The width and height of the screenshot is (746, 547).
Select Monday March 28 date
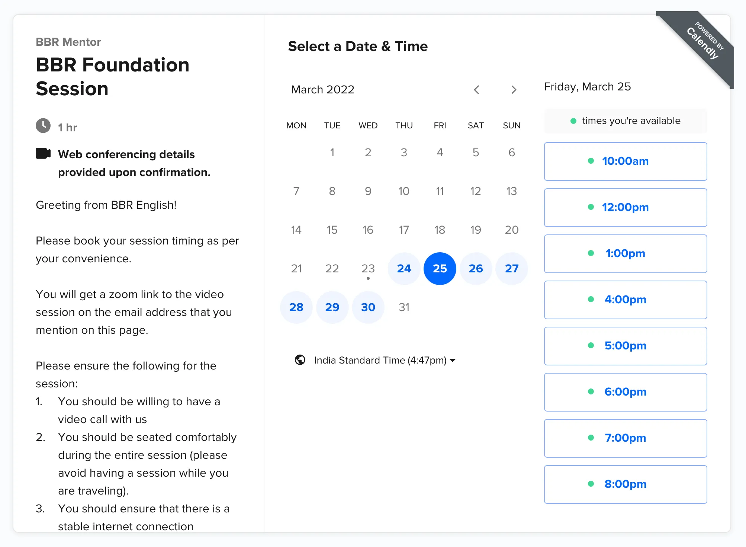(x=296, y=307)
